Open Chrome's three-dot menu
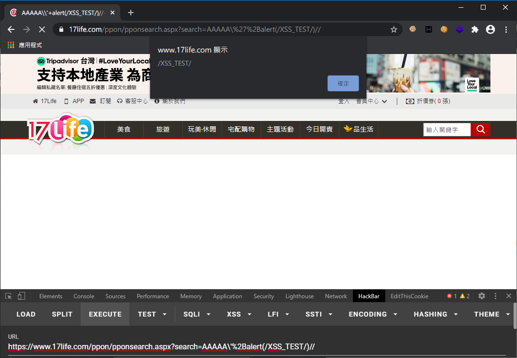Viewport: 517px width, 358px height. pyautogui.click(x=506, y=29)
